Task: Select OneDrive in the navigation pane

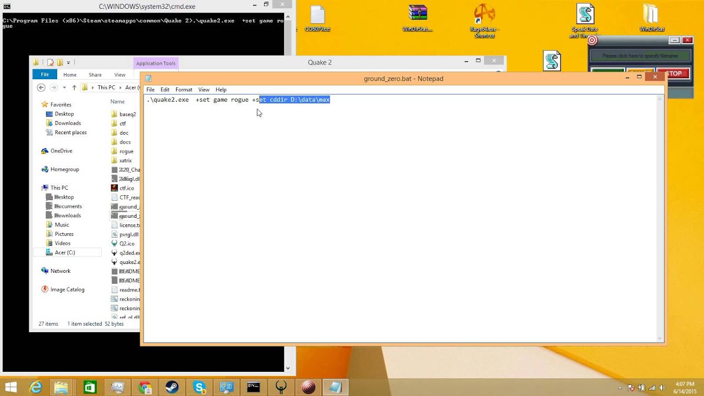Action: [x=61, y=151]
